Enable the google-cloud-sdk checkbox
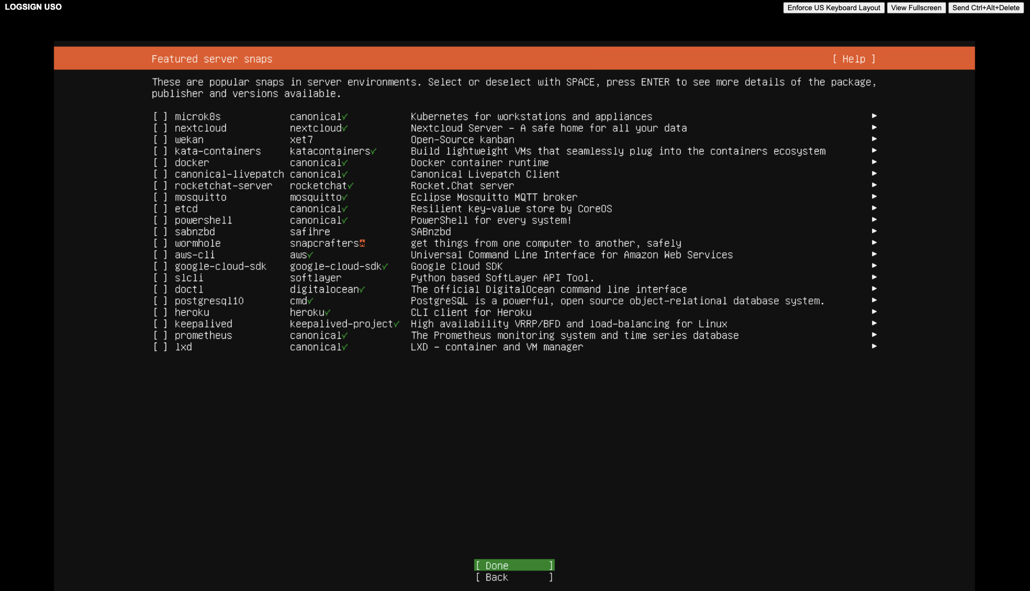1030x591 pixels. (x=160, y=266)
